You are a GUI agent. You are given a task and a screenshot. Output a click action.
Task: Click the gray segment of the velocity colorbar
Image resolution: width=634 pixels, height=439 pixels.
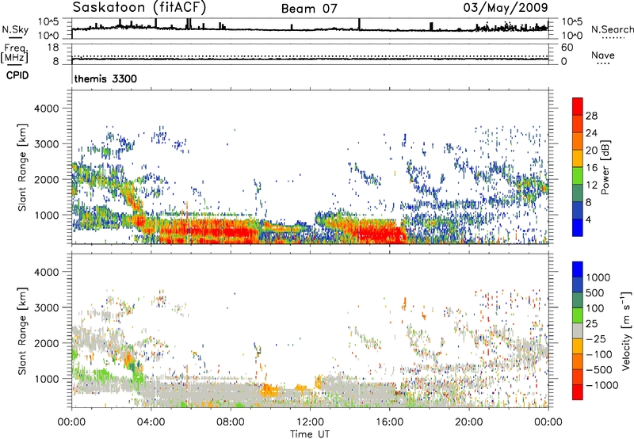click(578, 331)
